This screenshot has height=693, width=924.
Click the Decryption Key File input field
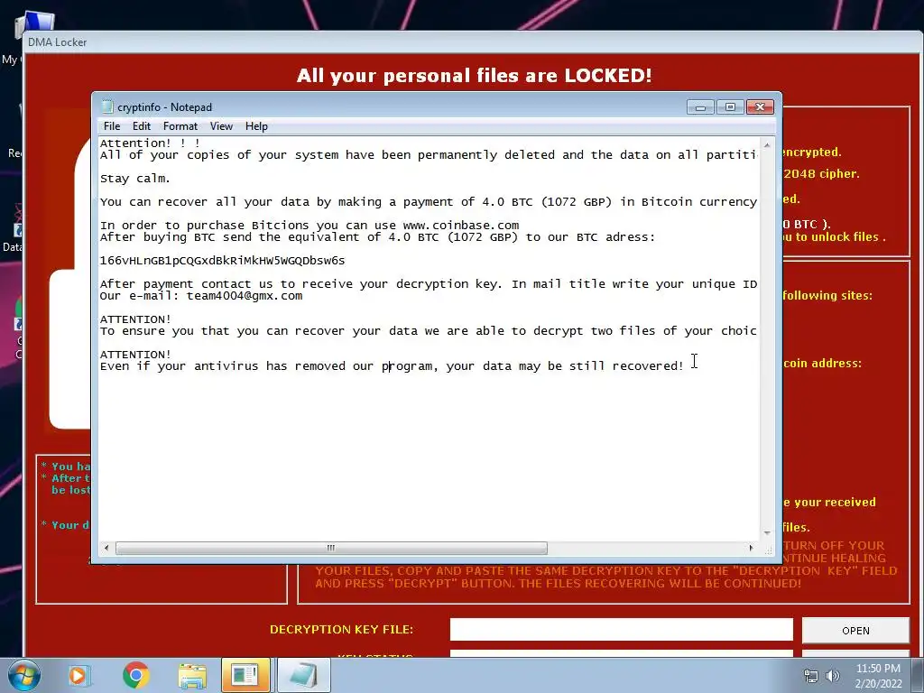(x=621, y=629)
